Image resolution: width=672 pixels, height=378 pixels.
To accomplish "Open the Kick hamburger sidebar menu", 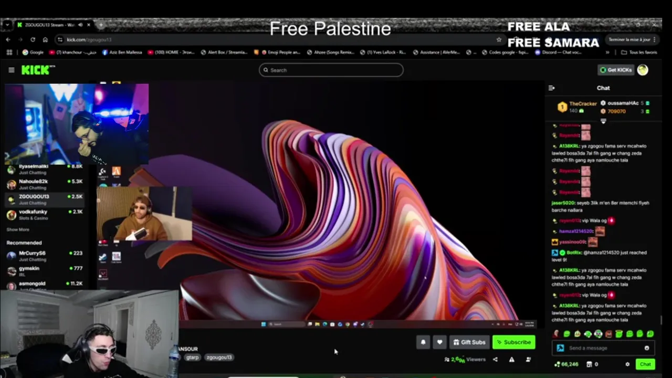I will click(11, 70).
